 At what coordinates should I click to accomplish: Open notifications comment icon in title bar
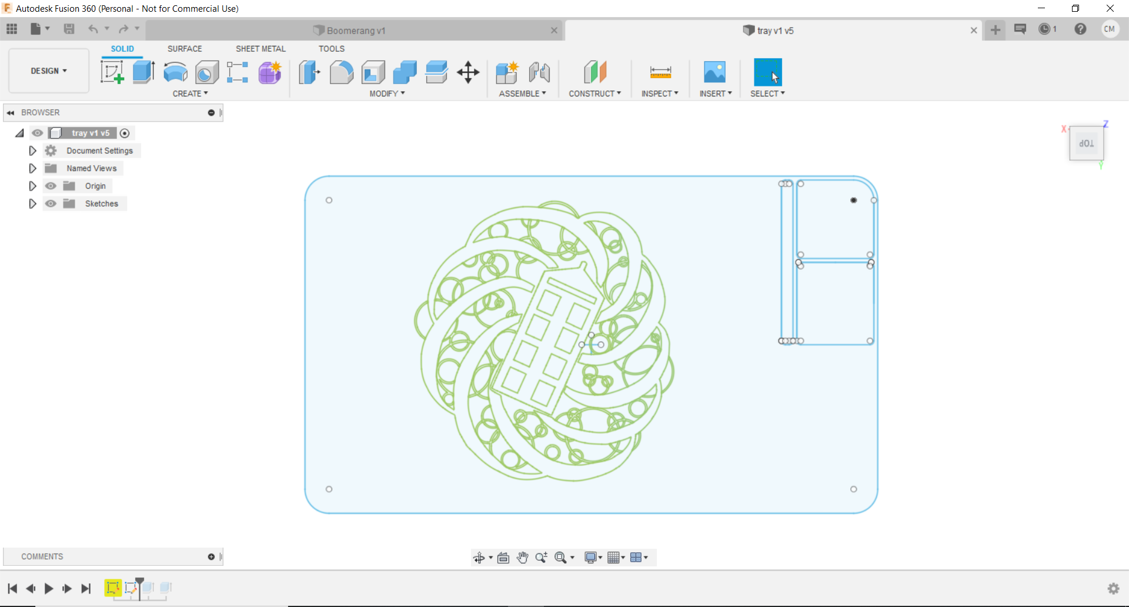pyautogui.click(x=1020, y=29)
